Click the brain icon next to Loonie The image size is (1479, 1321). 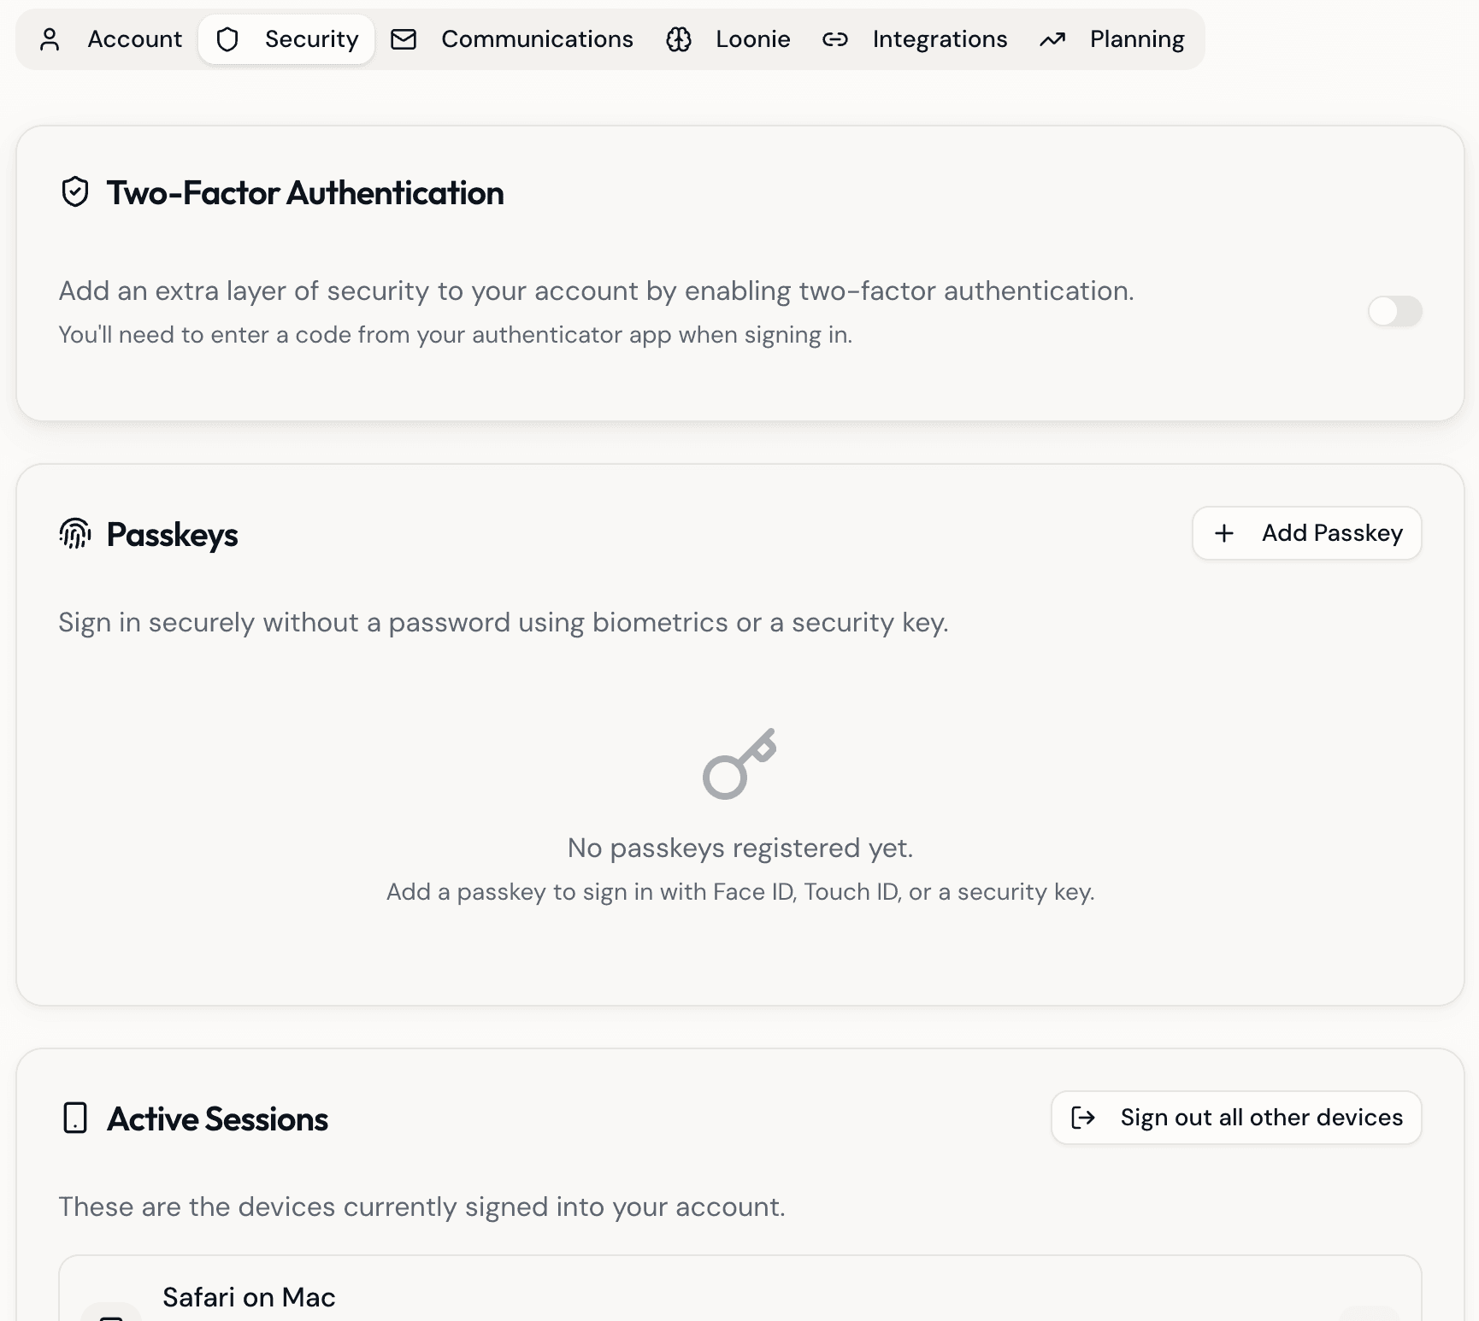(x=680, y=38)
